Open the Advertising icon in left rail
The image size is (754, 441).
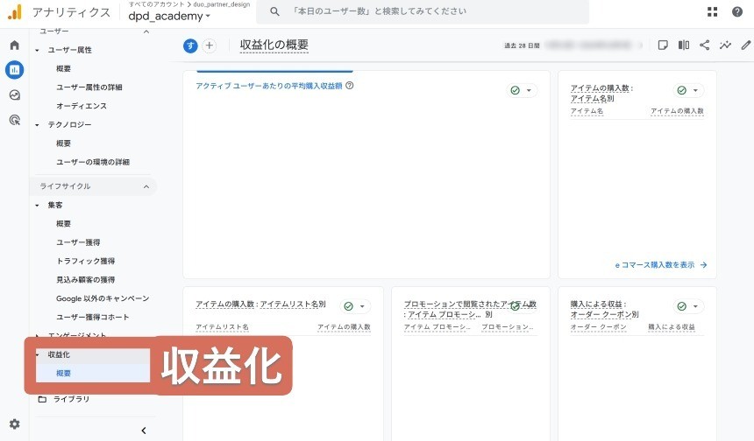(x=14, y=121)
